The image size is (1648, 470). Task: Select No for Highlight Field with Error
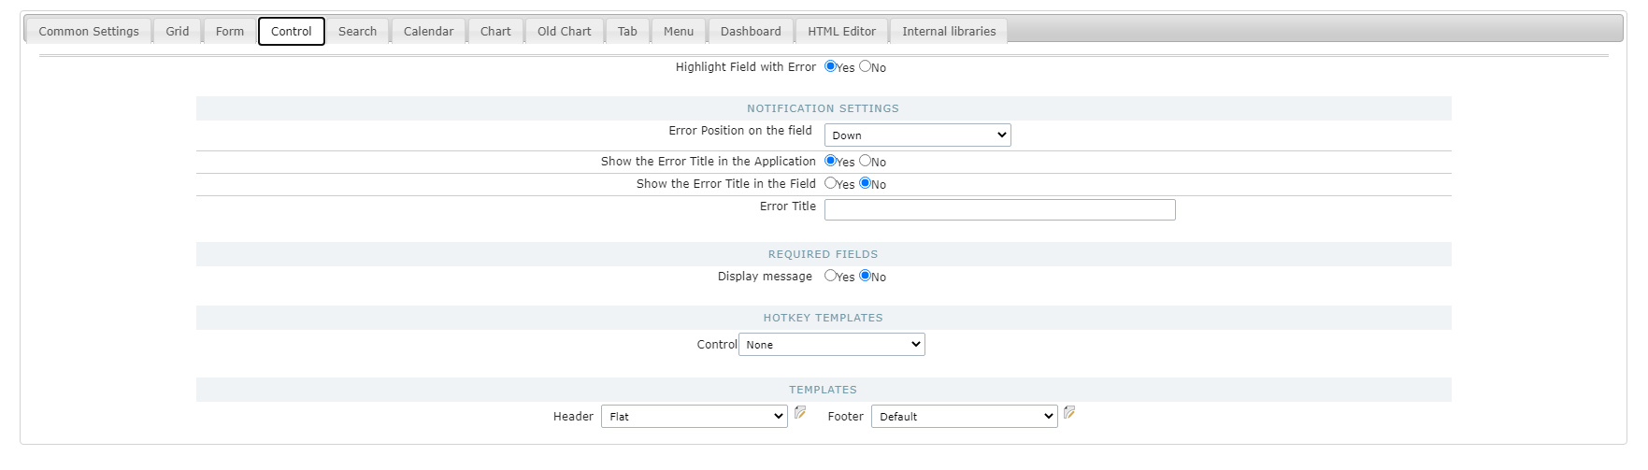[x=865, y=66]
